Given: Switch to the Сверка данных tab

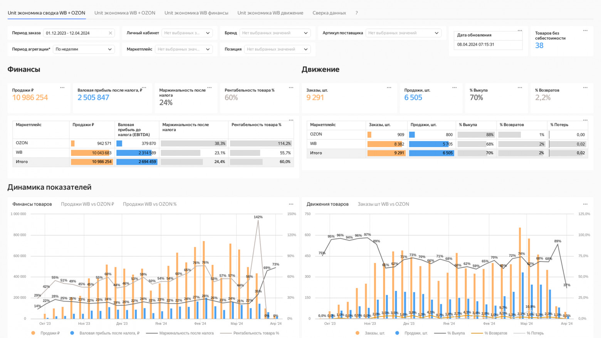Looking at the screenshot, I should tap(330, 12).
